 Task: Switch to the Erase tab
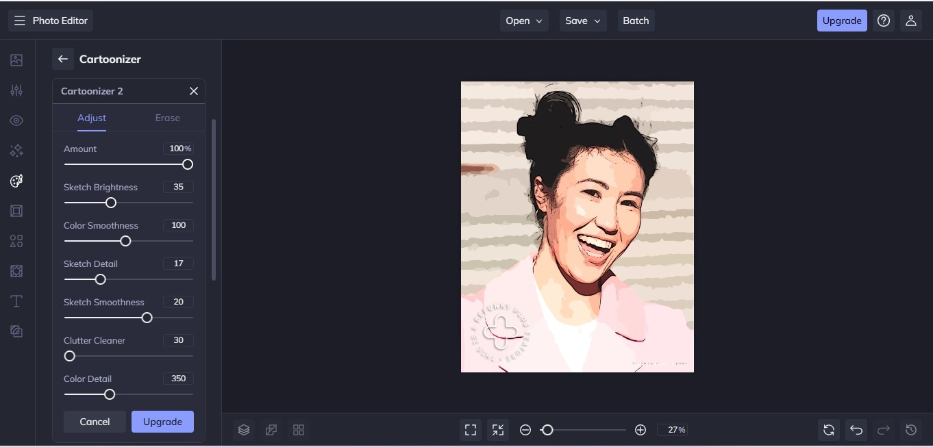[167, 118]
